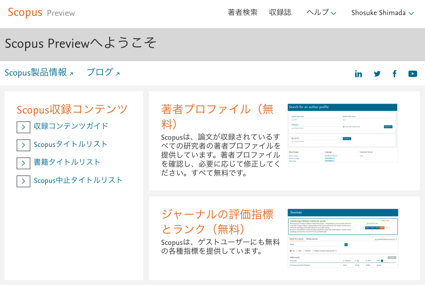This screenshot has height=285, width=425.
Task: Open the YouTube social icon
Action: coord(413,74)
